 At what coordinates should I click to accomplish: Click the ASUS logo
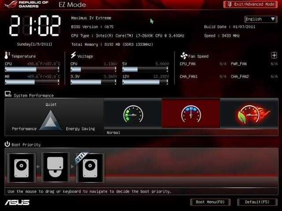[x=17, y=202]
